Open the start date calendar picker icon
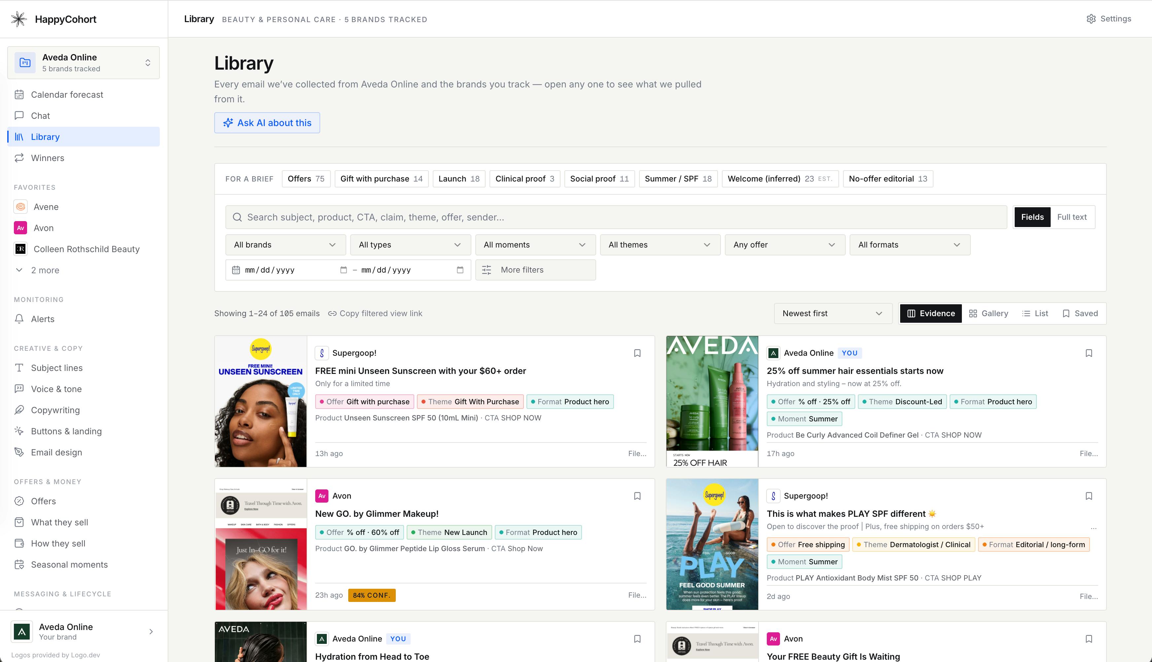Screen dimensions: 1152x662 point(343,270)
